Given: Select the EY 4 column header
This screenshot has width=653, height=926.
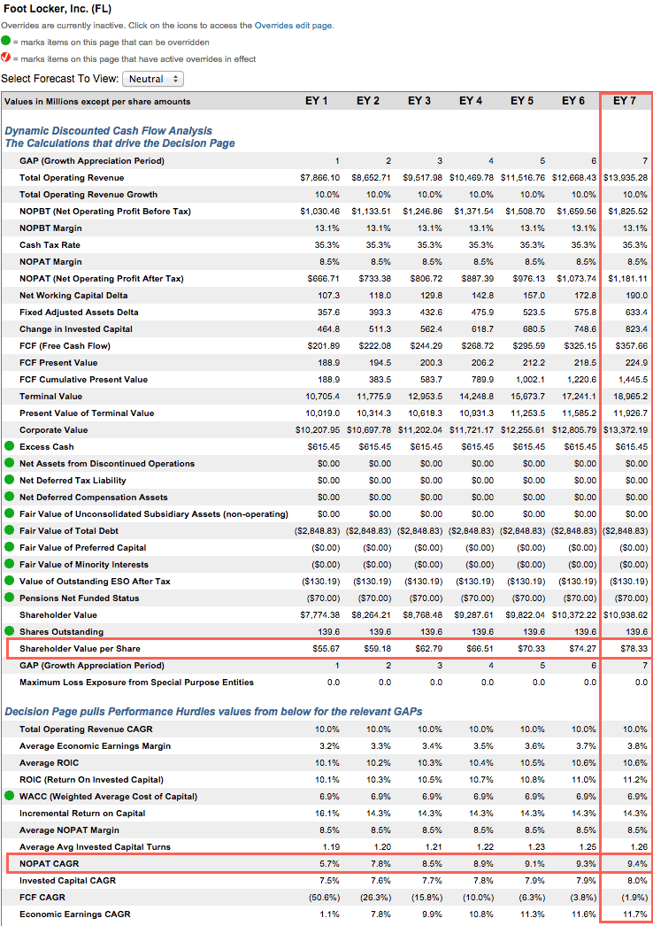Looking at the screenshot, I should [x=471, y=101].
